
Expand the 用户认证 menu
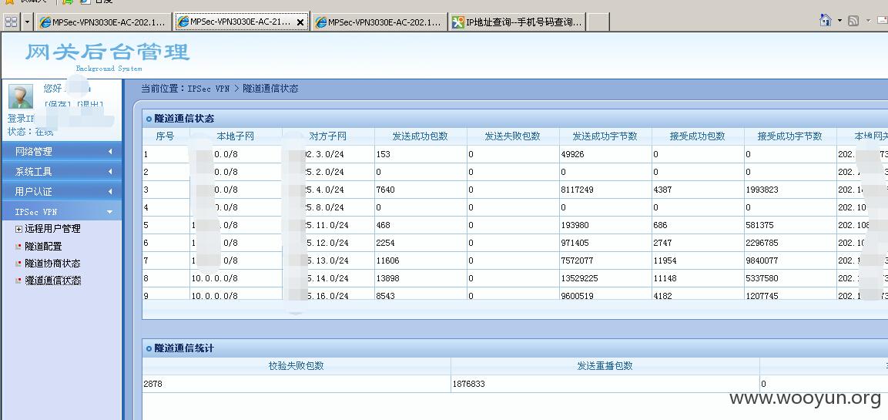pos(61,191)
